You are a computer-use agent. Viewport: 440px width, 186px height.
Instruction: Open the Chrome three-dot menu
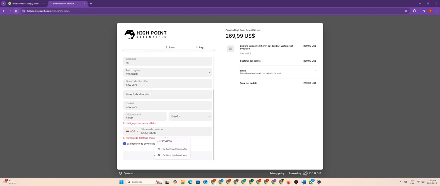pos(436,11)
